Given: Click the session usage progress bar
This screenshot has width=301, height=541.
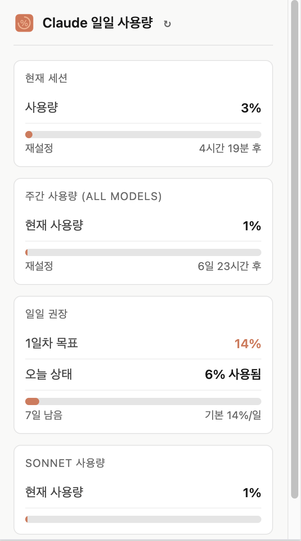Looking at the screenshot, I should point(143,134).
